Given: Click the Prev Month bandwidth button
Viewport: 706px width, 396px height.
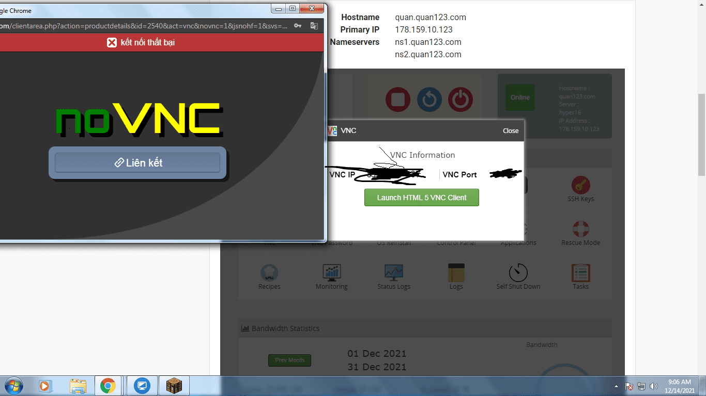Looking at the screenshot, I should [289, 360].
